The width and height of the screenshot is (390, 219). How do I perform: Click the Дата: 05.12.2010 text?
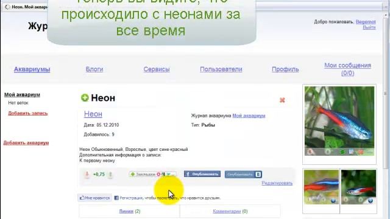tap(101, 125)
